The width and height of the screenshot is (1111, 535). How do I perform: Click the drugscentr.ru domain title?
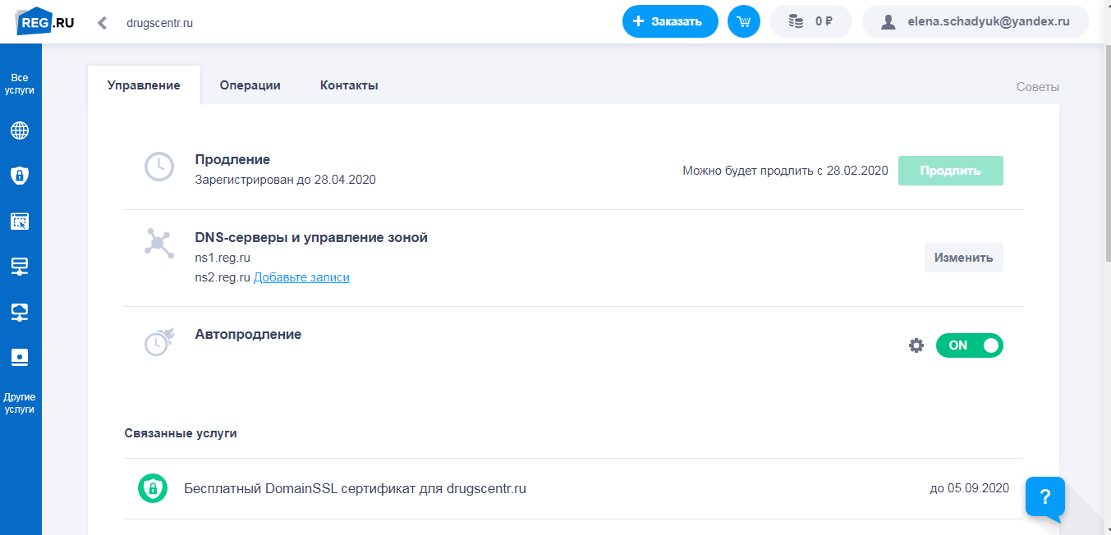pyautogui.click(x=159, y=23)
